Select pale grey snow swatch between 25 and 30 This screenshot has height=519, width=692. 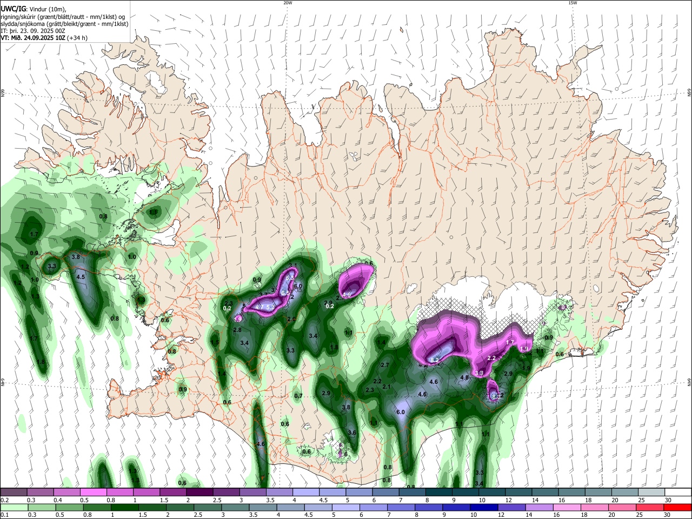[651, 493]
